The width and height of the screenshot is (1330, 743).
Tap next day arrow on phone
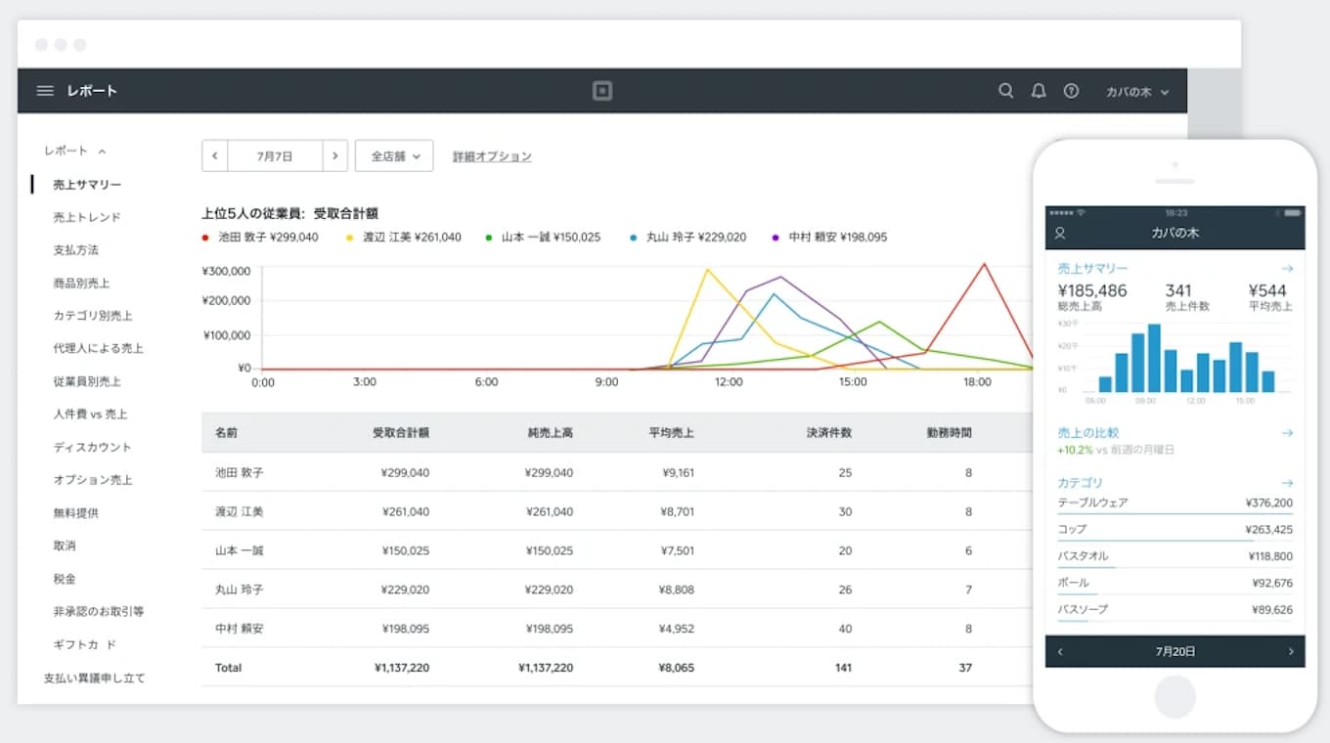[1291, 651]
